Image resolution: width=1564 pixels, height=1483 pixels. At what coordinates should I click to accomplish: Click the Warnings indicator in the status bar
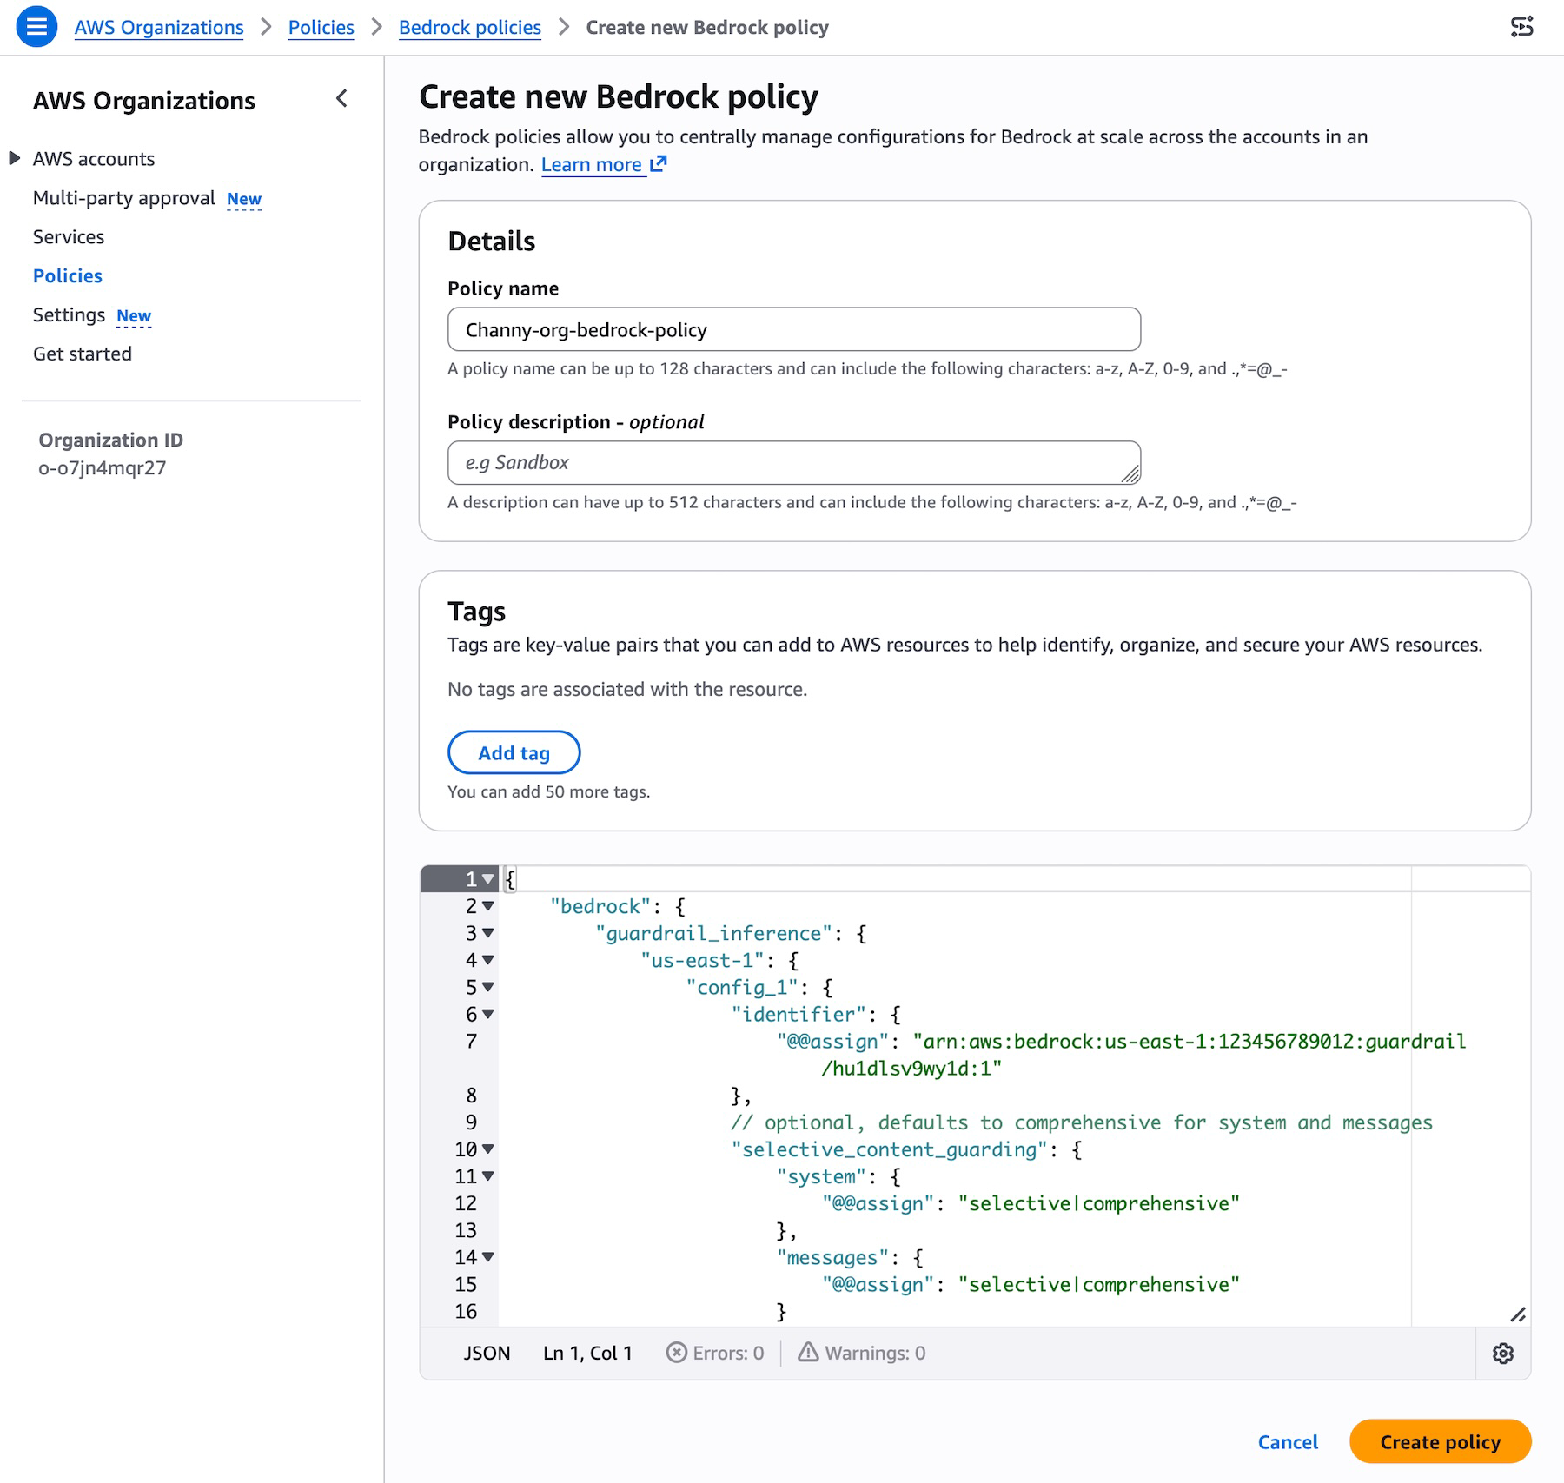[861, 1352]
